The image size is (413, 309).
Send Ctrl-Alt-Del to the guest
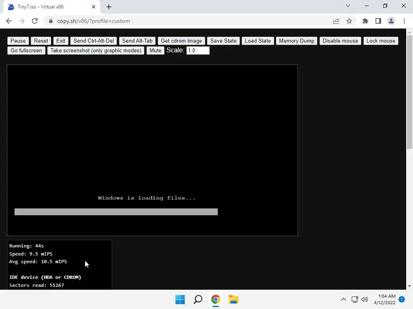[94, 41]
